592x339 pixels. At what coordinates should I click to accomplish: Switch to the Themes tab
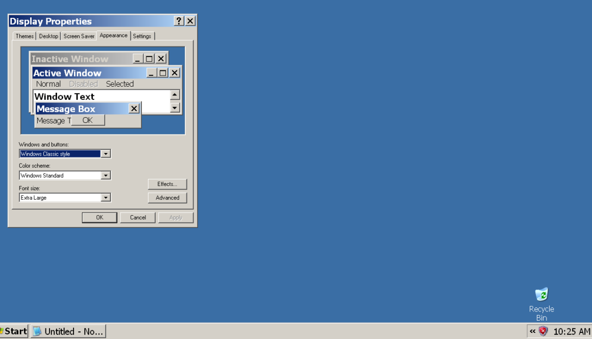[x=24, y=36]
